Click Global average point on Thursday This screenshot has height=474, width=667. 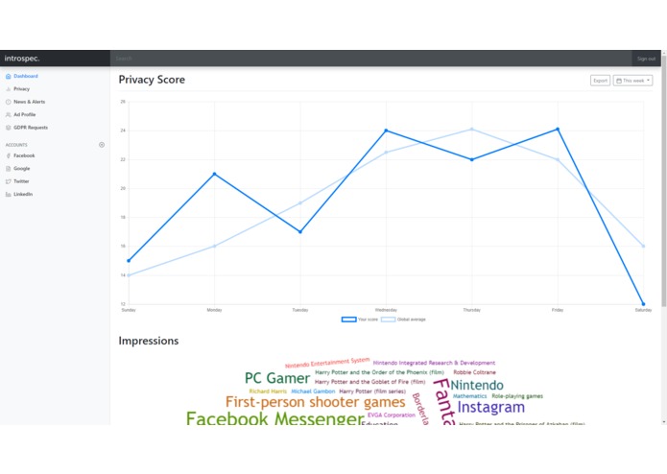point(472,130)
